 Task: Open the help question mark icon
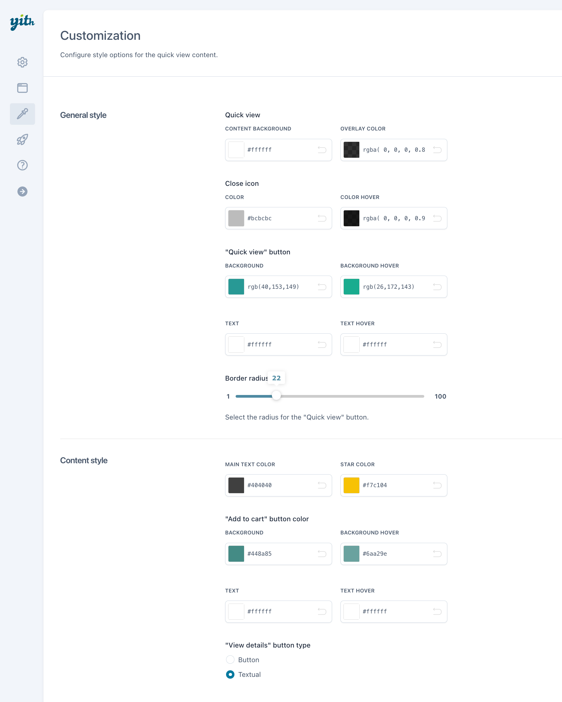click(x=22, y=165)
